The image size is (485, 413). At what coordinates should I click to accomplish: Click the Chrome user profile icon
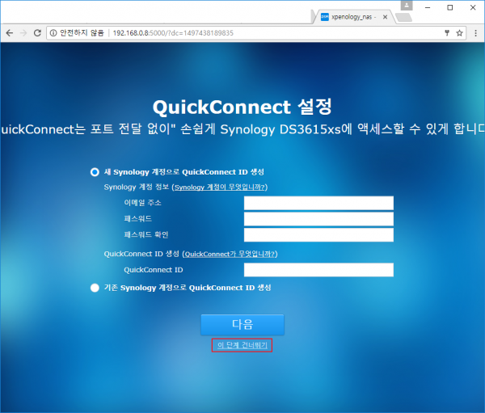(x=405, y=6)
